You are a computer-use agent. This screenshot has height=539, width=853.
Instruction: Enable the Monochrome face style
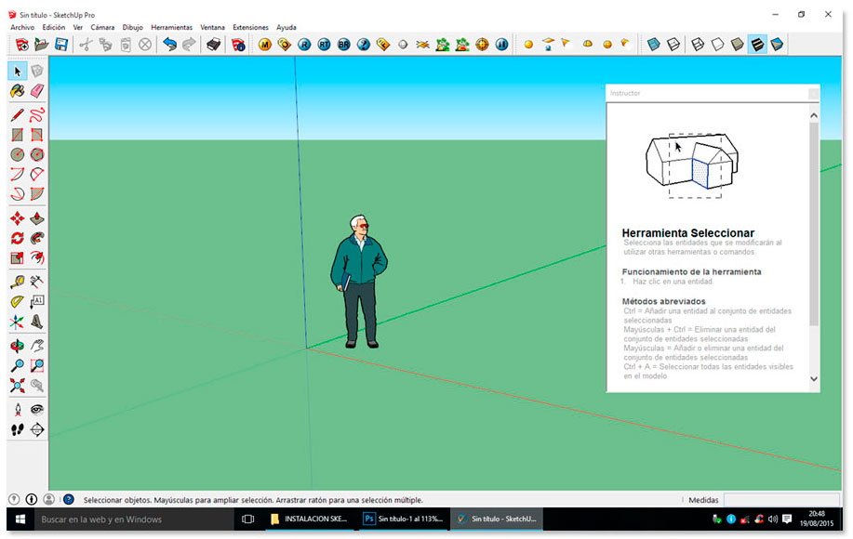[x=776, y=42]
